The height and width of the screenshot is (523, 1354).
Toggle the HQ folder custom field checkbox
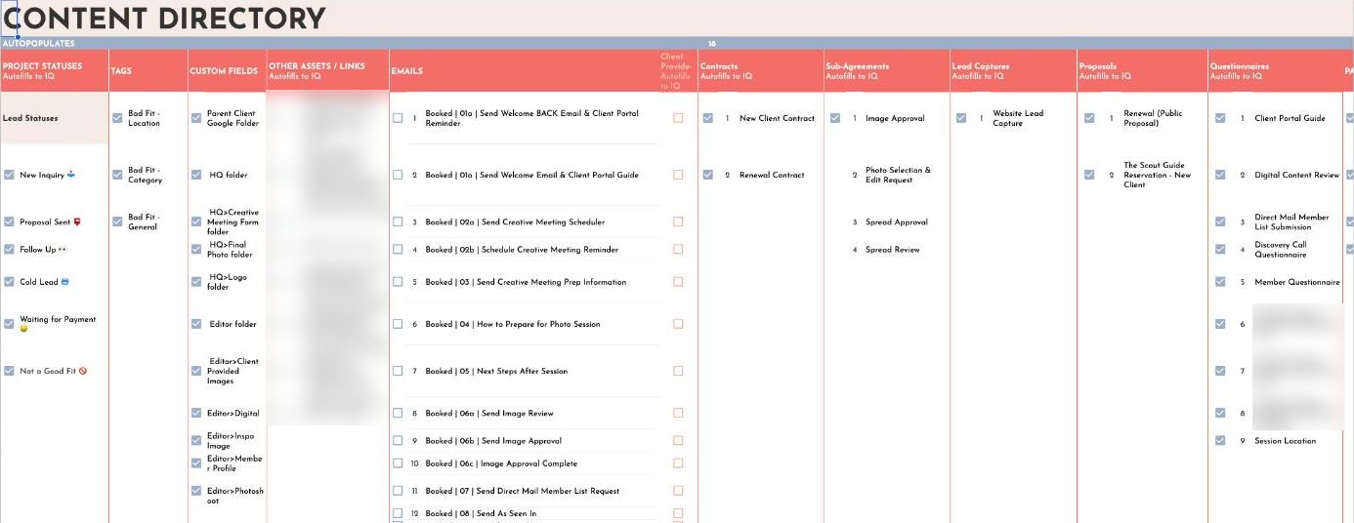(x=196, y=175)
